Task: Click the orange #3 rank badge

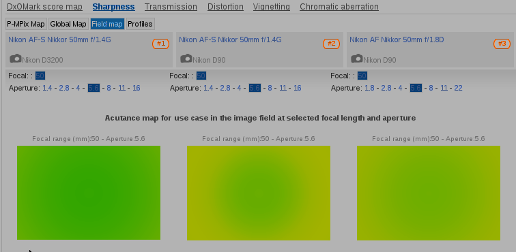Action: point(502,44)
